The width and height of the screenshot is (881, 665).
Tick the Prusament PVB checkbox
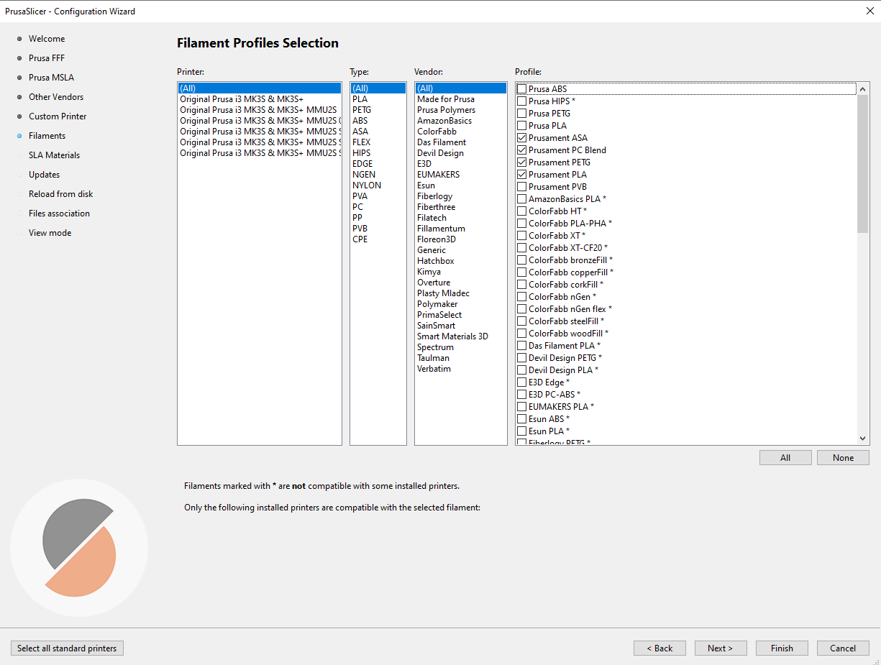point(522,187)
